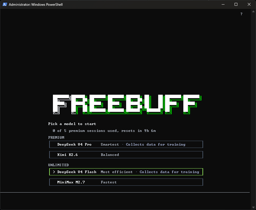The width and height of the screenshot is (256, 210).
Task: Click the 'Administrator: Windows PowerShell' window title
Action: 35,4
